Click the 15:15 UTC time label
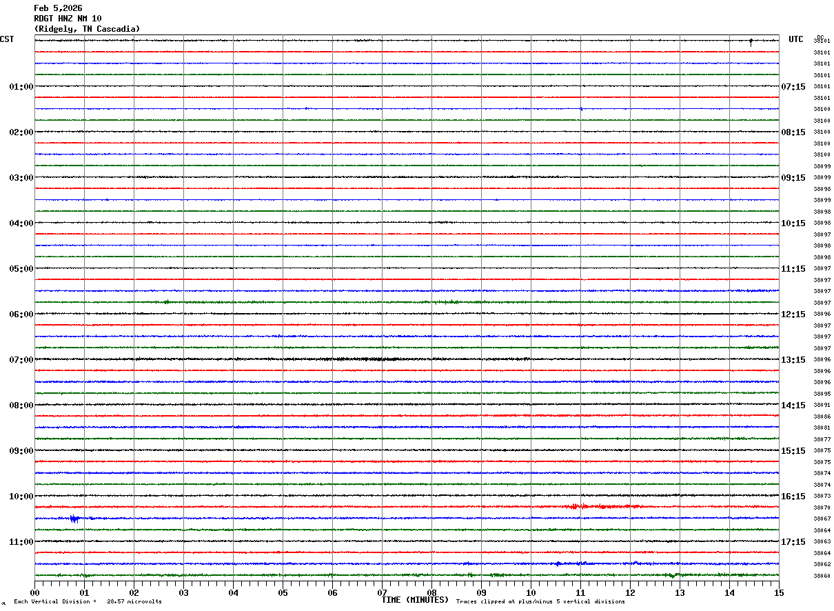The height and width of the screenshot is (611, 834). coord(793,451)
